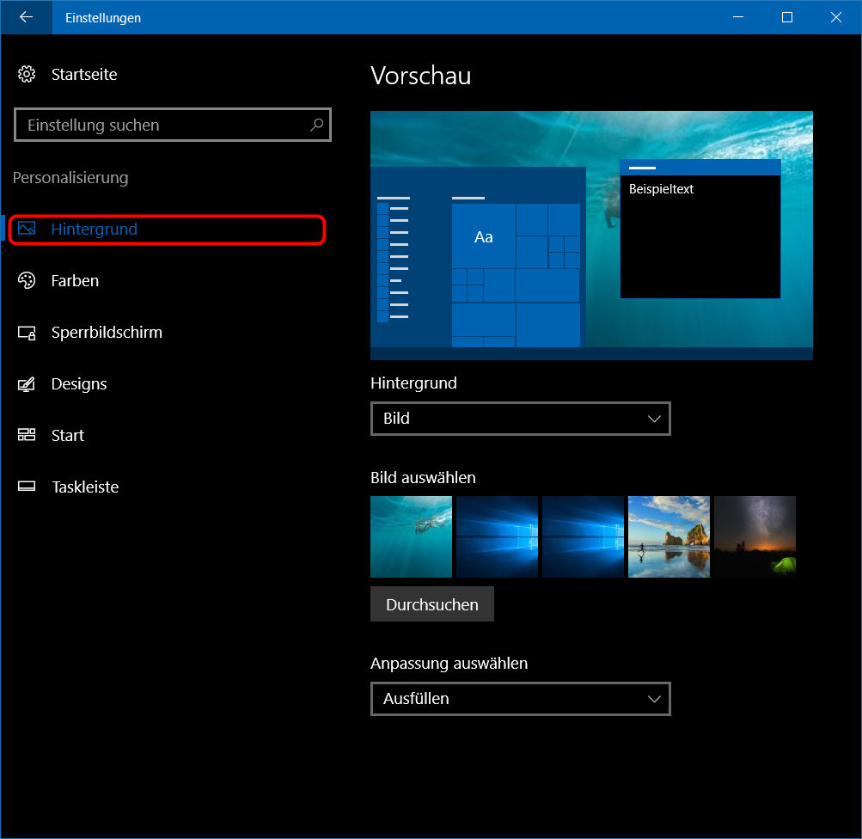Go to the Taskleiste settings
Screen dimensions: 862x839
(85, 487)
